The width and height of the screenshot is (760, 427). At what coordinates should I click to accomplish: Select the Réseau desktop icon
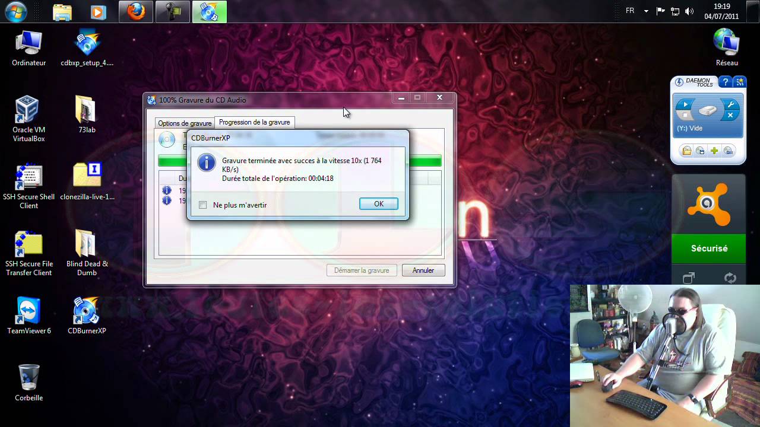click(x=727, y=48)
